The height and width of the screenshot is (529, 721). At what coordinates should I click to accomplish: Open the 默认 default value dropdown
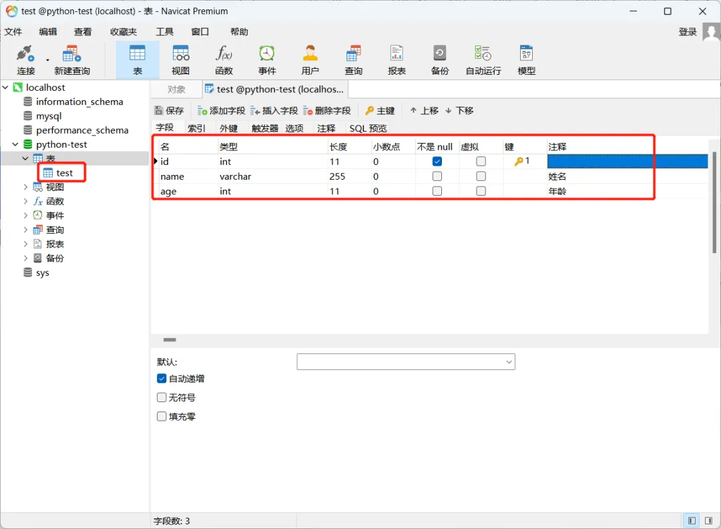509,361
